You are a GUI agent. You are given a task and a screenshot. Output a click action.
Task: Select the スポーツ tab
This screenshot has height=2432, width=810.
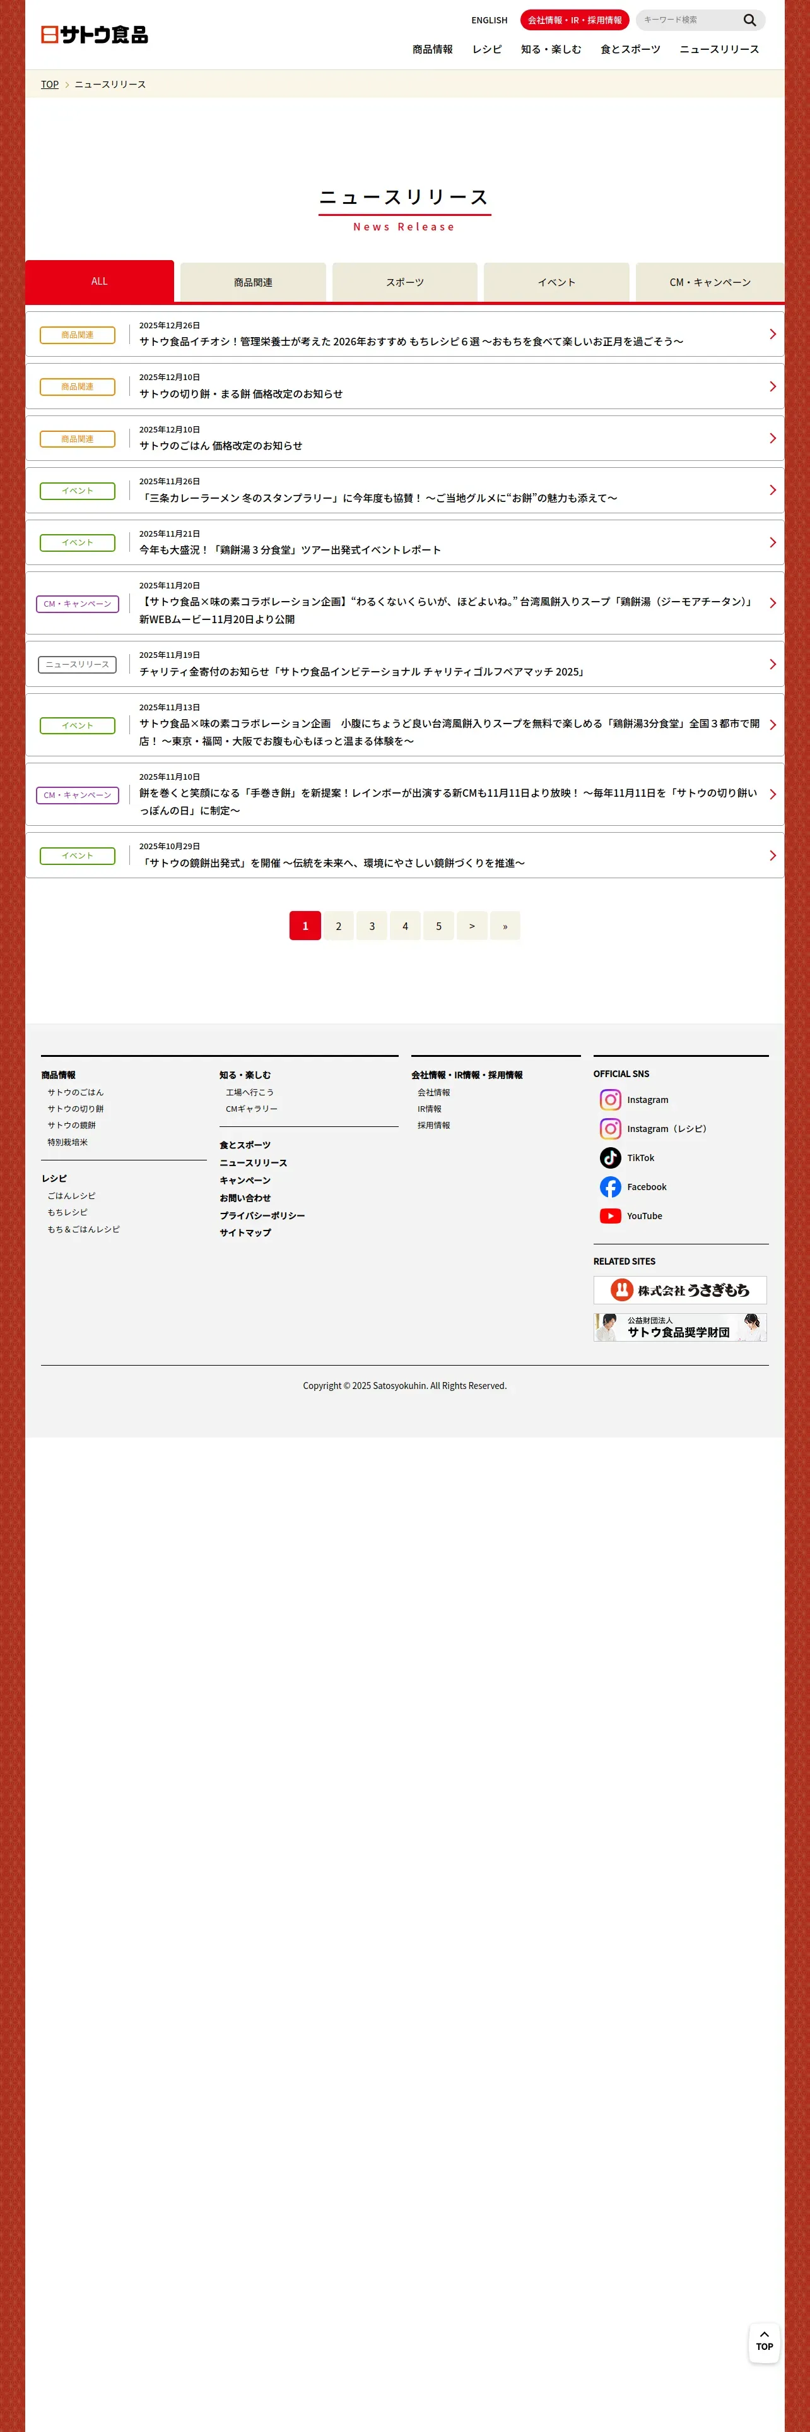click(x=404, y=282)
